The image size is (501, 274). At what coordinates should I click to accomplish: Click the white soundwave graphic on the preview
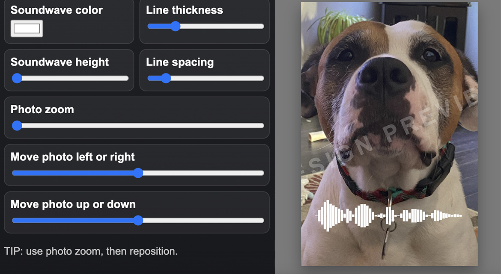(389, 216)
